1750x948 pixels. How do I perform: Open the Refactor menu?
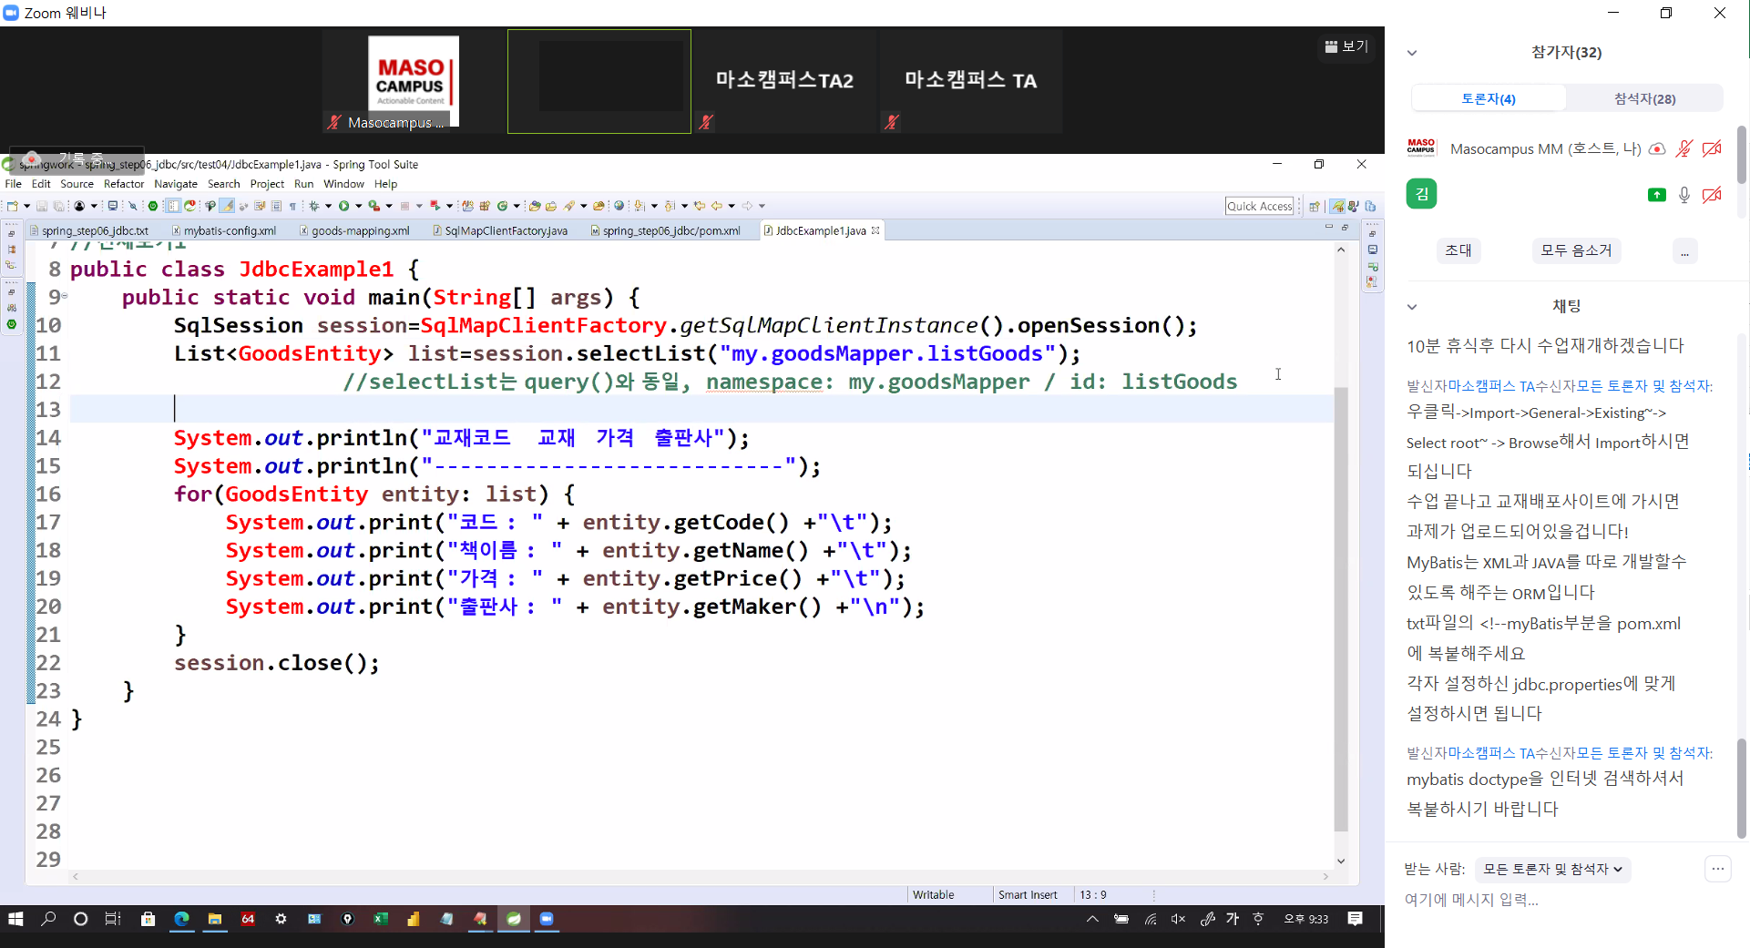[123, 184]
